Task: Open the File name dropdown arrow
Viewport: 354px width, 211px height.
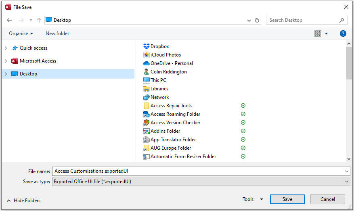Action: (x=347, y=171)
